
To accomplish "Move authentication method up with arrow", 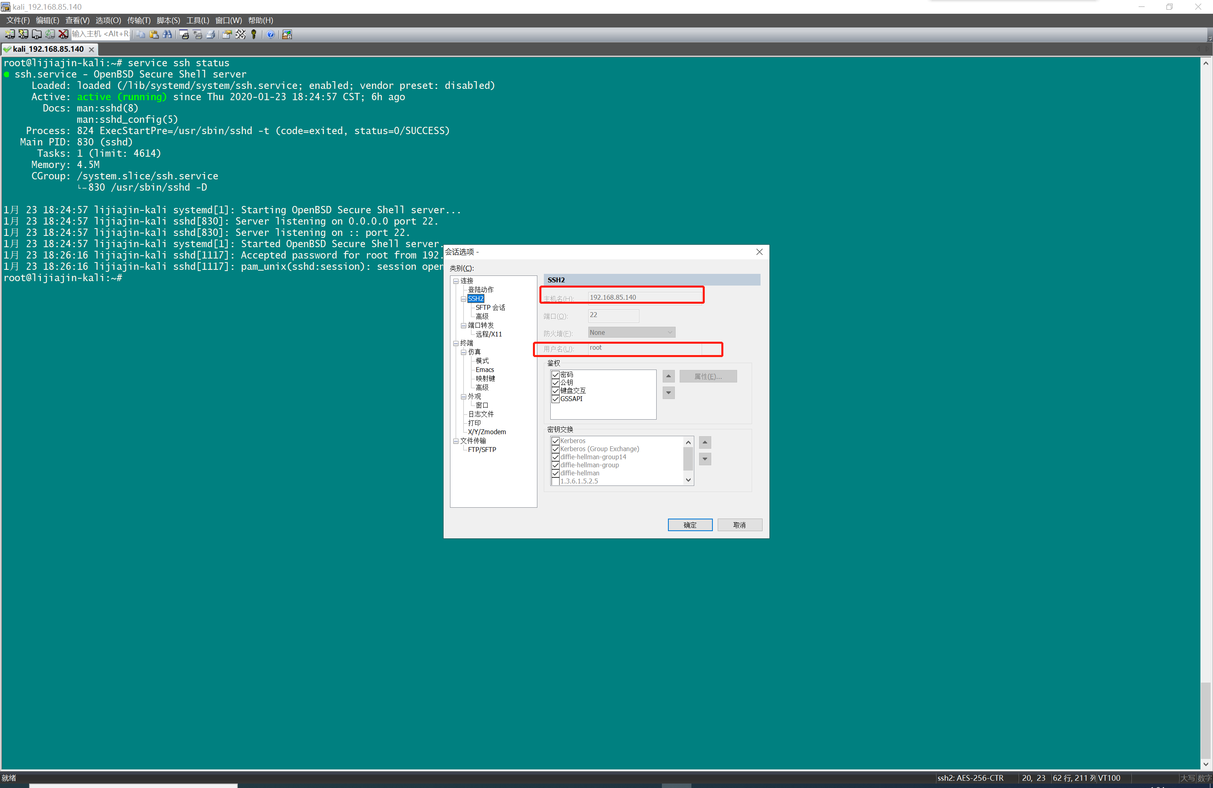I will (669, 376).
